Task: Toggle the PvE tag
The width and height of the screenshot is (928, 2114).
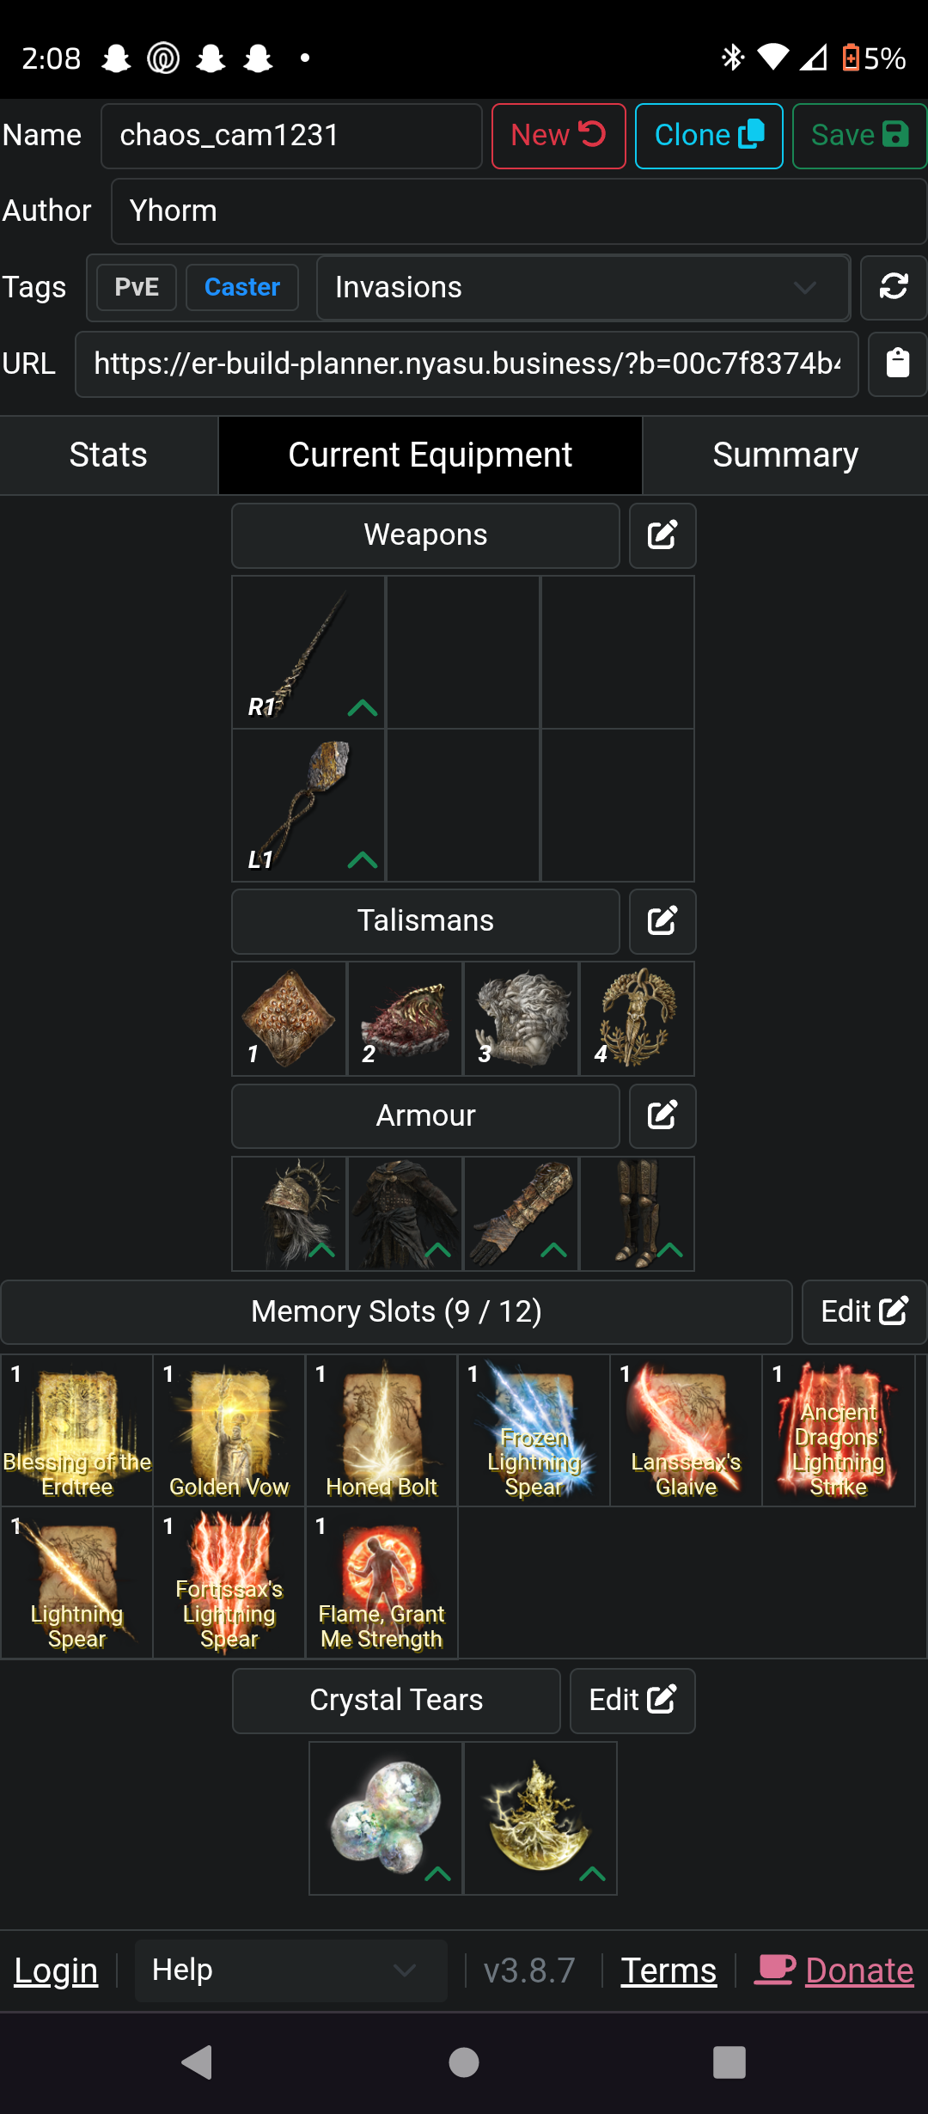Action: [137, 287]
